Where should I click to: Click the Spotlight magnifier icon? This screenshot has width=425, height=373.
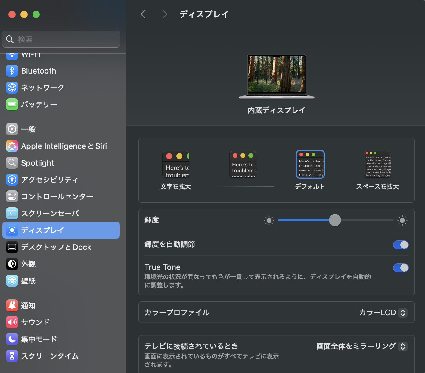click(12, 163)
